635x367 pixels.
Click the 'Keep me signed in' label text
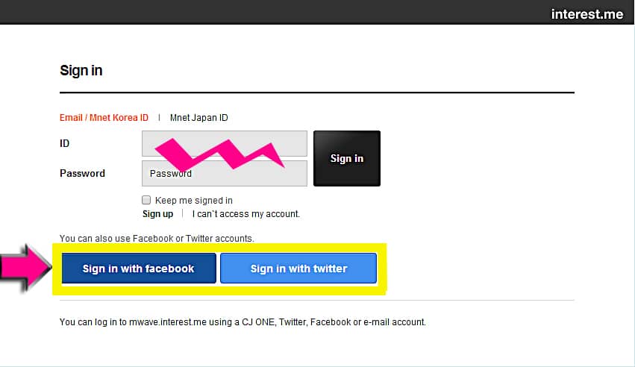[x=193, y=200]
